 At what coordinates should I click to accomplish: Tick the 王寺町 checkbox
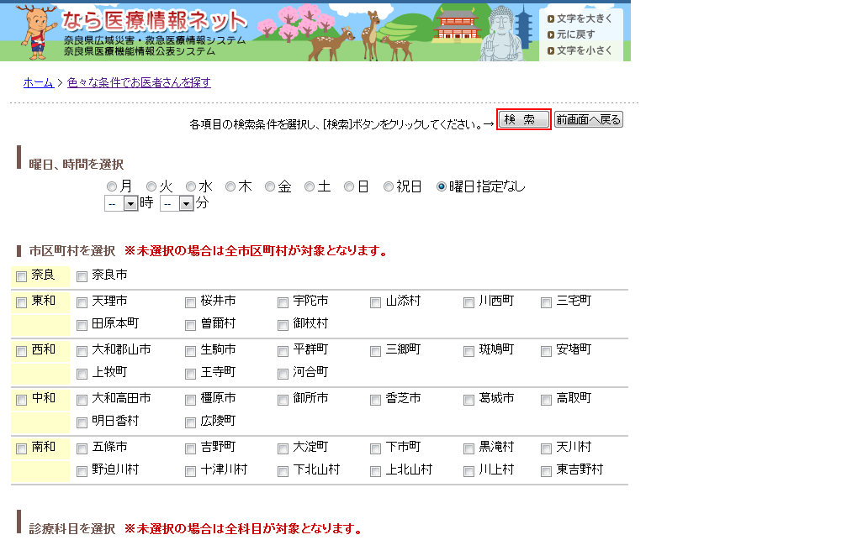[x=191, y=374]
